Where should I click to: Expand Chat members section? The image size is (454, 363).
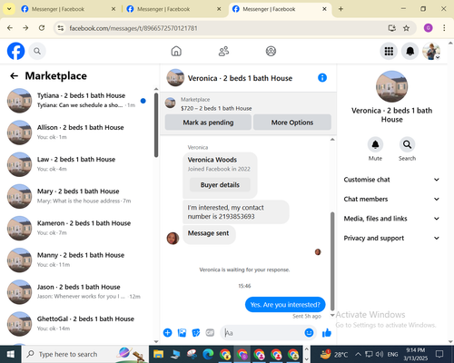coord(391,199)
